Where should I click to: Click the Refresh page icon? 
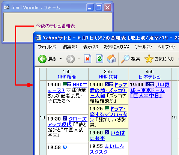pos(99,59)
